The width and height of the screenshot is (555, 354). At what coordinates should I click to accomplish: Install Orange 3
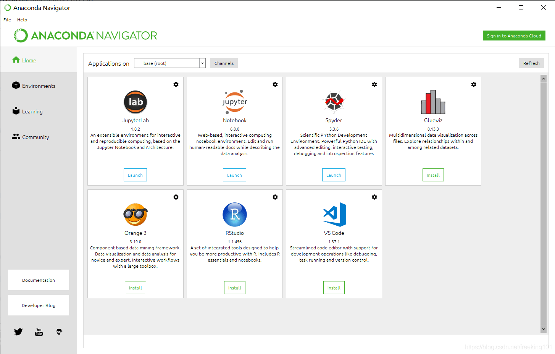(136, 288)
